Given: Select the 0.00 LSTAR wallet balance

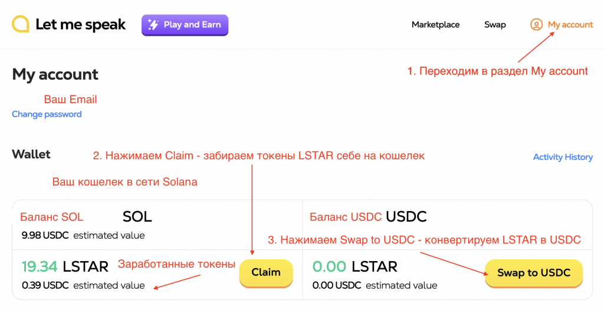Looking at the screenshot, I should coord(354,266).
